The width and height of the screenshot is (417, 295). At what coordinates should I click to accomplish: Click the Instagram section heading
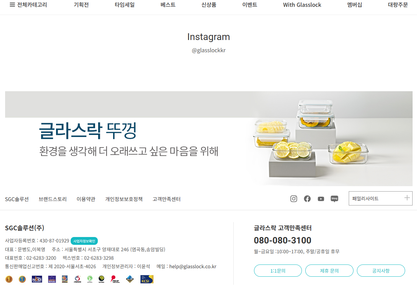click(x=208, y=37)
